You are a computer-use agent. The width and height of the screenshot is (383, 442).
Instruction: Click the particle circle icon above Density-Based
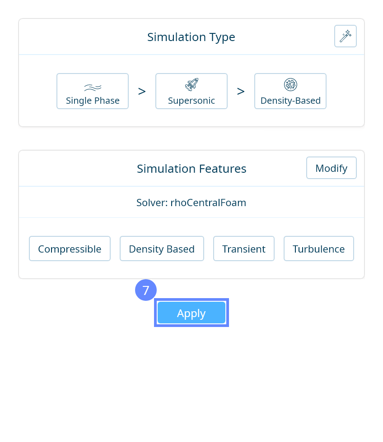(290, 84)
